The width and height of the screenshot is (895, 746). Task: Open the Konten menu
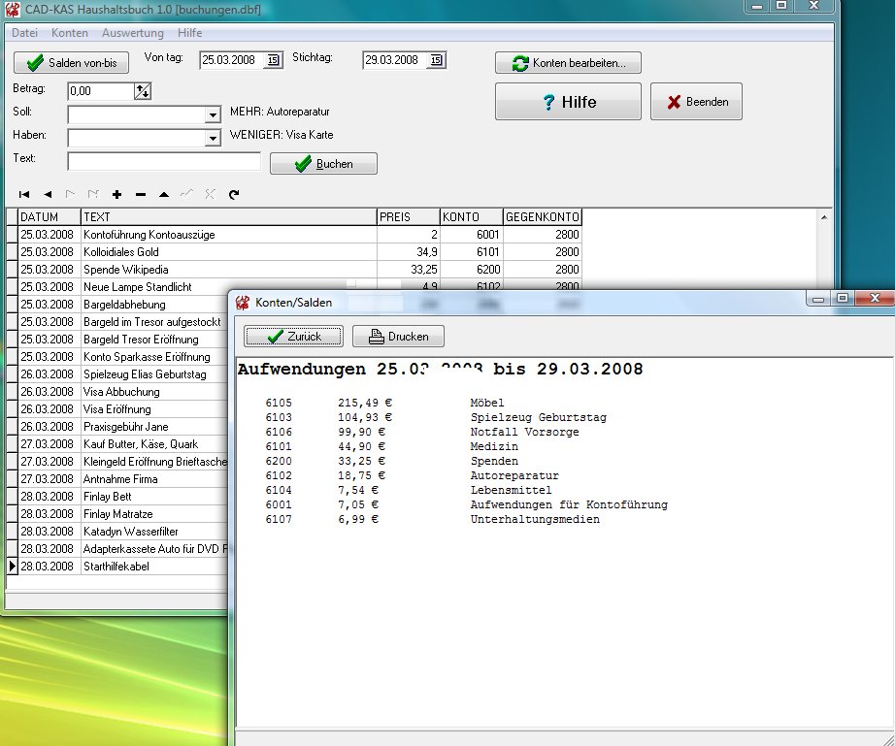tap(70, 33)
